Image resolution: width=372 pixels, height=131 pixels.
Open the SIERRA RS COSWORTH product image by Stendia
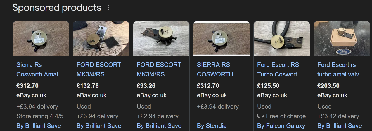click(222, 39)
